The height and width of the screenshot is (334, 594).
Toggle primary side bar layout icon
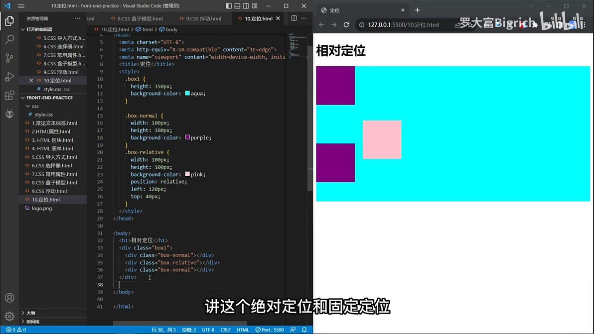click(229, 5)
